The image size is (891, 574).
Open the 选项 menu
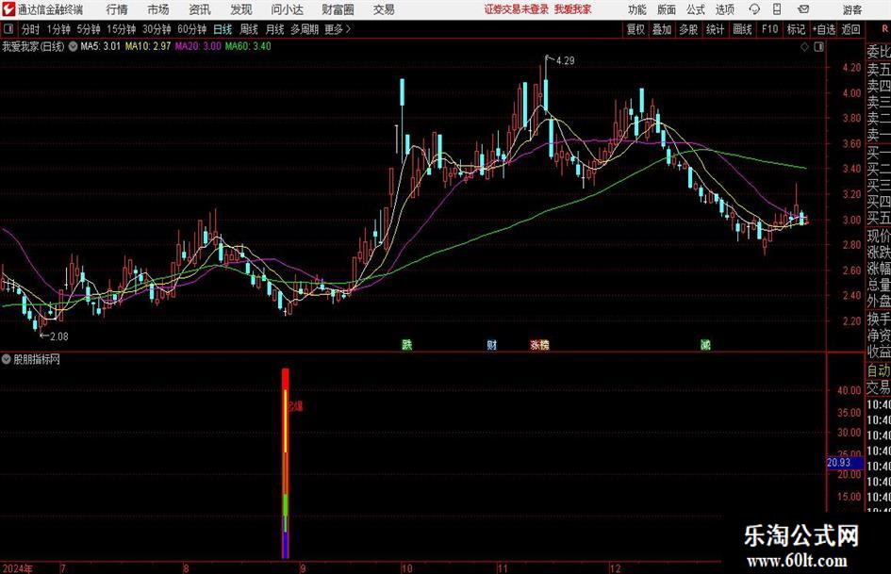tap(724, 9)
